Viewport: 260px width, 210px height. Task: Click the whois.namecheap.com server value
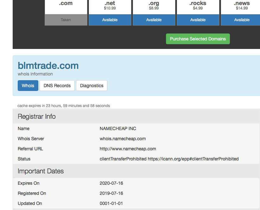coord(123,139)
